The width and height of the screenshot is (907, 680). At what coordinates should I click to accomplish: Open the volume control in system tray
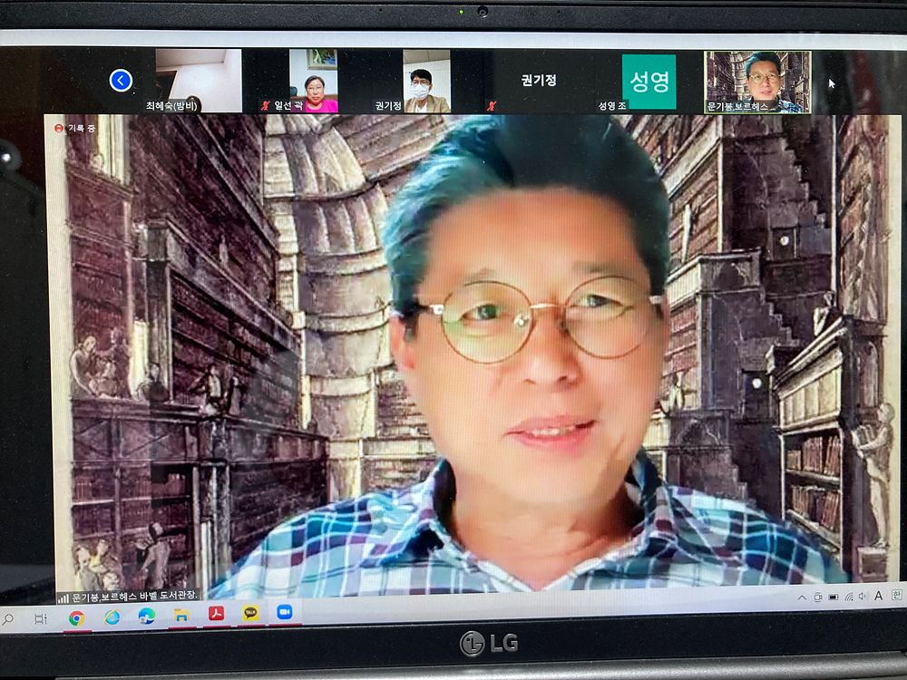[863, 597]
